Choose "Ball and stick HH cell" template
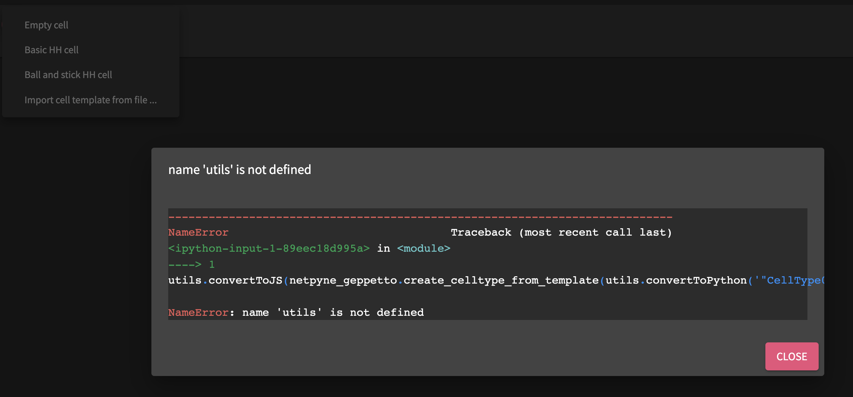 [x=68, y=75]
